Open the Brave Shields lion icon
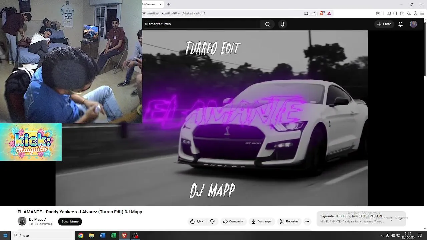The width and height of the screenshot is (427, 240). point(322,13)
